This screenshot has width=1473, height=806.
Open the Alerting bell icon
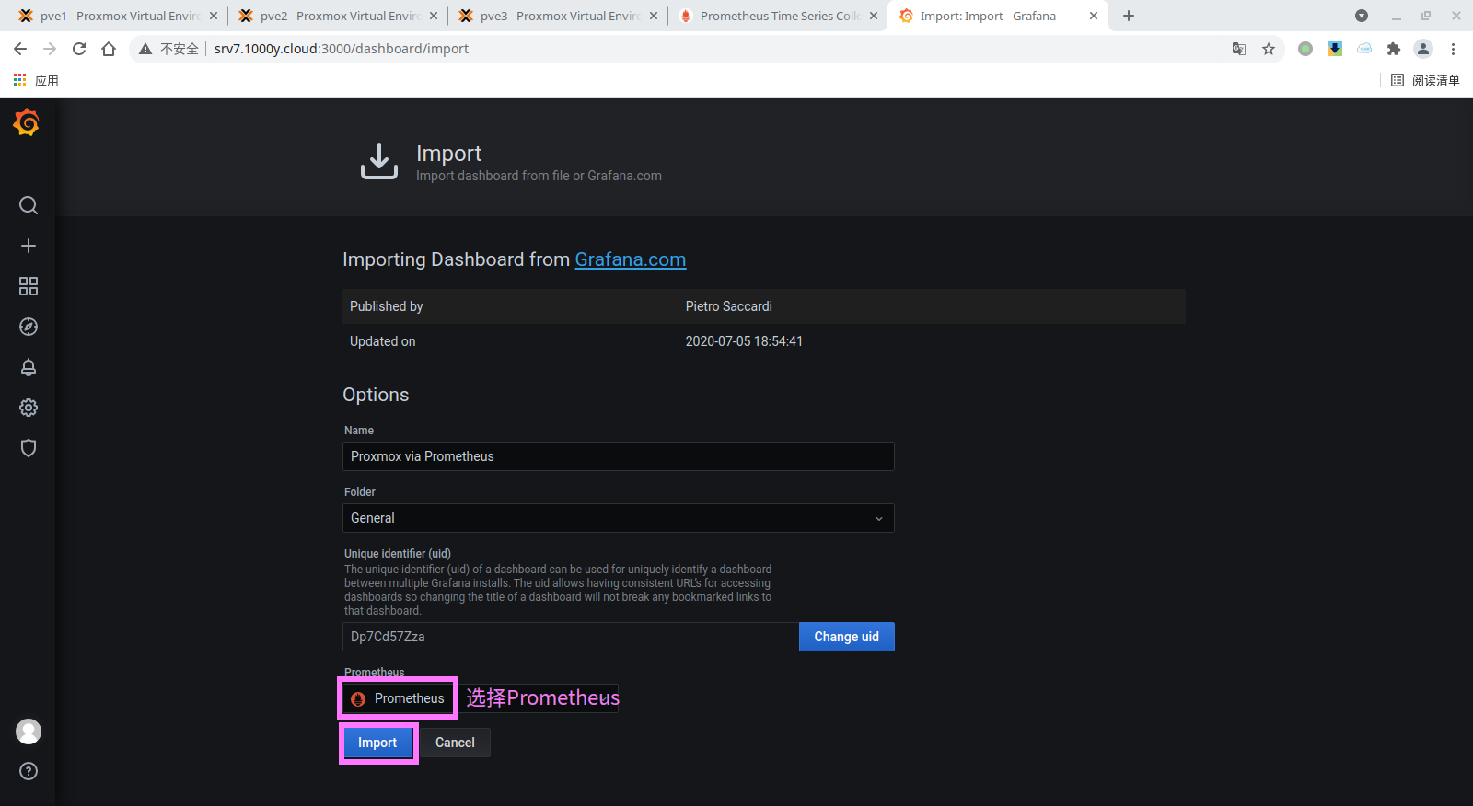pos(29,367)
